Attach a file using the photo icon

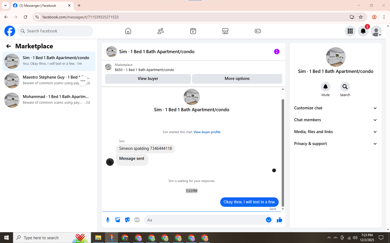click(x=118, y=220)
